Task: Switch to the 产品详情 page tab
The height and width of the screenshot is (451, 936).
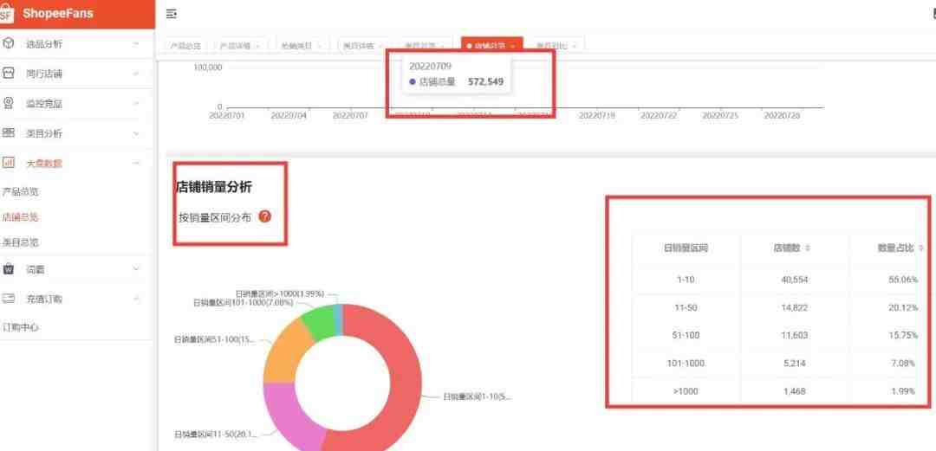Action: 239,45
